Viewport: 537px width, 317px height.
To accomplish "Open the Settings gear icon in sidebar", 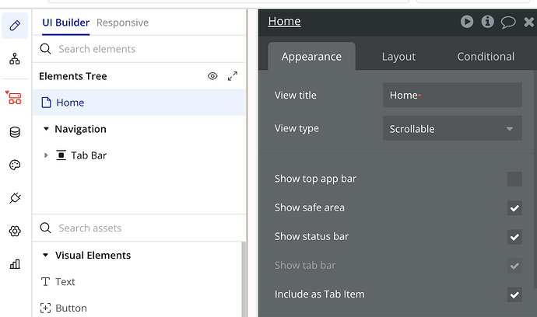I will (15, 232).
